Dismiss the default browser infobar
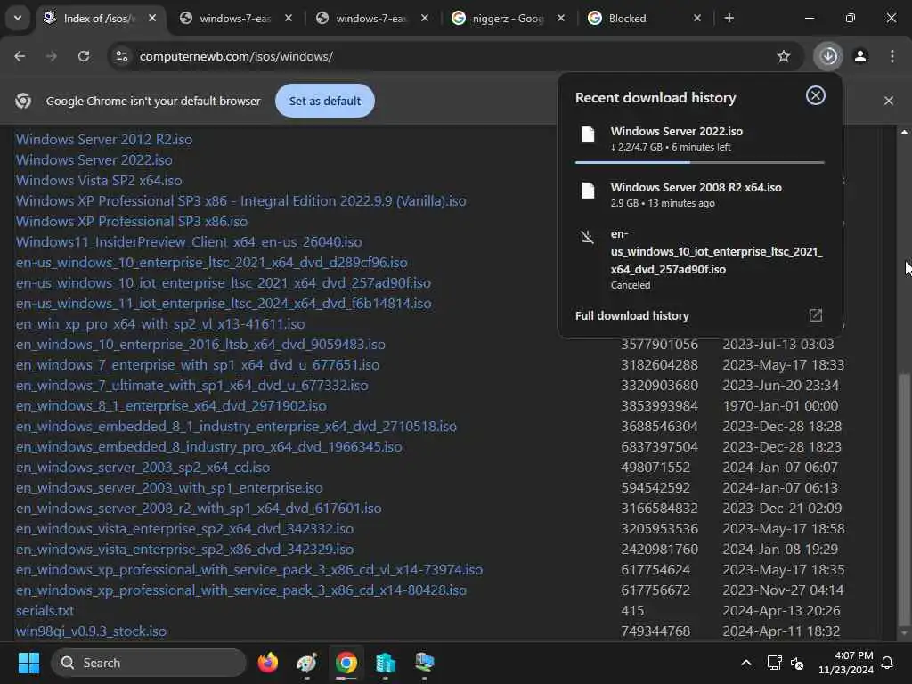912x684 pixels. coord(888,101)
